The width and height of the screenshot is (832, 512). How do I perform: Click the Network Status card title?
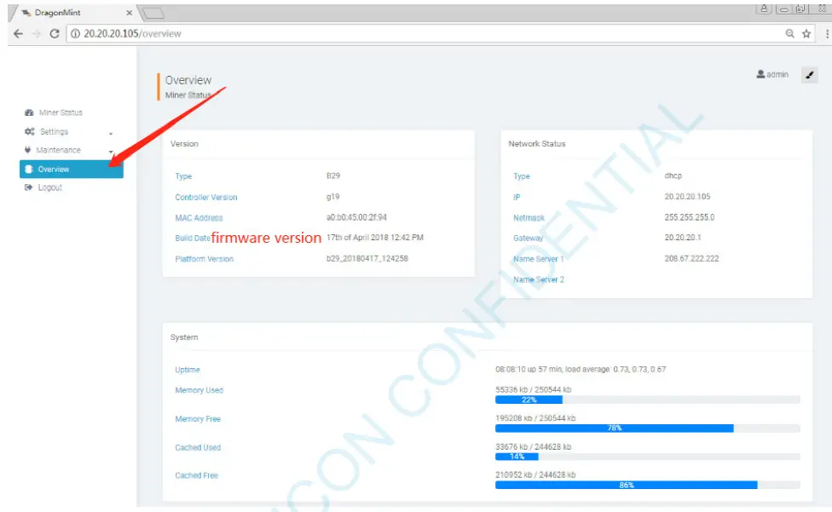coord(537,144)
